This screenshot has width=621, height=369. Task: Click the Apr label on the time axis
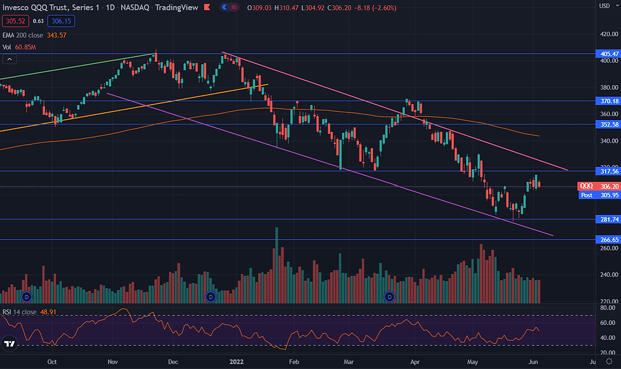point(414,362)
